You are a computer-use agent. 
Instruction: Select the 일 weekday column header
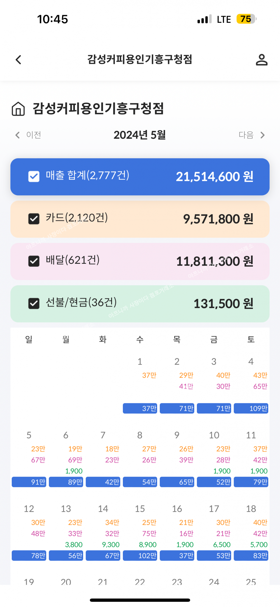point(29,340)
